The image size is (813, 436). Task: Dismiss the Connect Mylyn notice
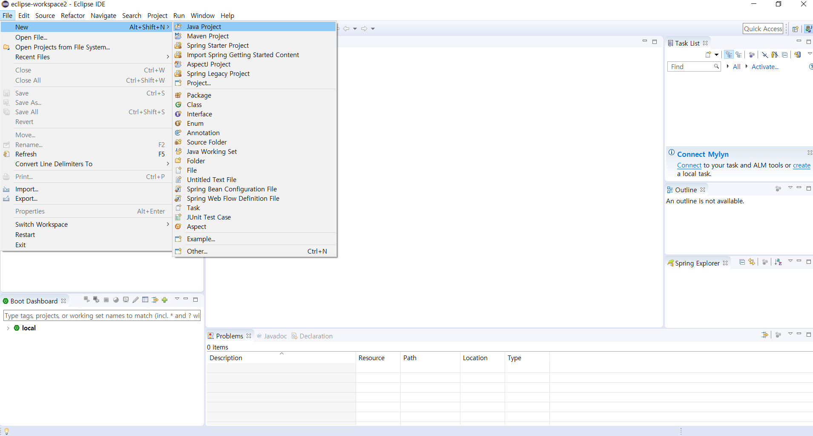[810, 153]
